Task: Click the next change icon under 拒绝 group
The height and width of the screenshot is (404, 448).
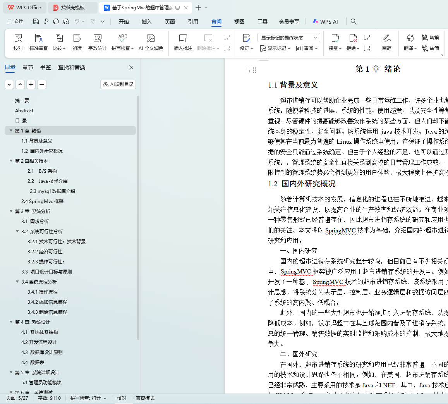Action: click(x=367, y=48)
